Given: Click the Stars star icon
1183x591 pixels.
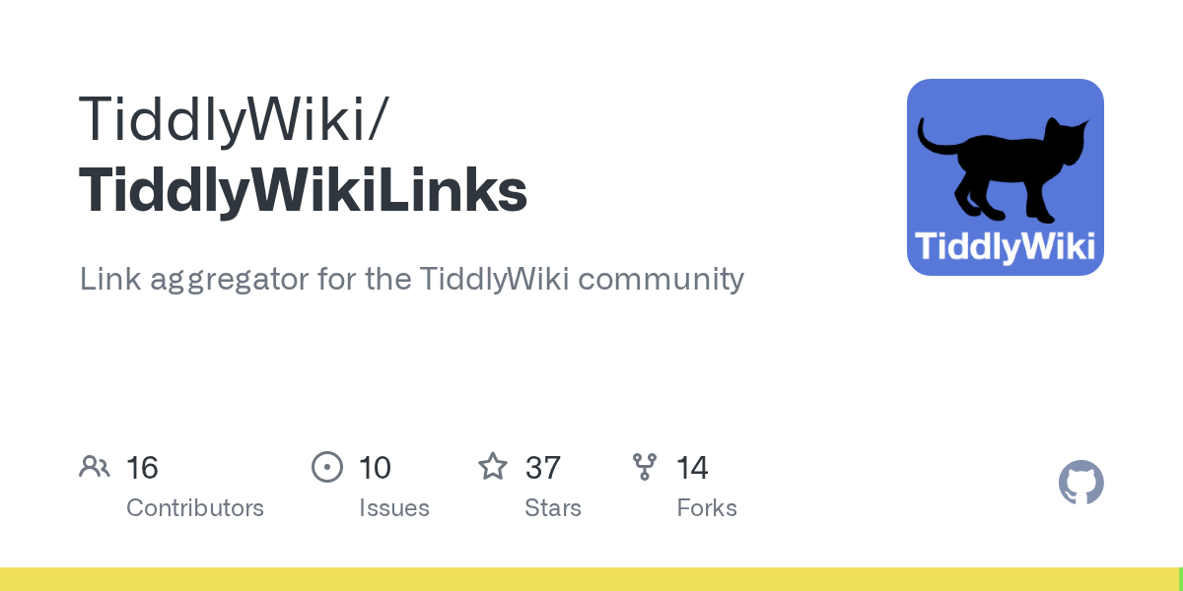Looking at the screenshot, I should click(492, 466).
